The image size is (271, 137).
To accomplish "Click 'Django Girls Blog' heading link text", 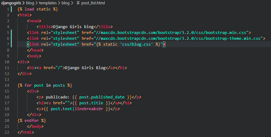I will [85, 68].
